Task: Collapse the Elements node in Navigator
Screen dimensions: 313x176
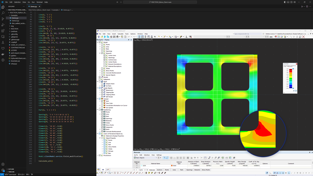Action: coord(100,53)
